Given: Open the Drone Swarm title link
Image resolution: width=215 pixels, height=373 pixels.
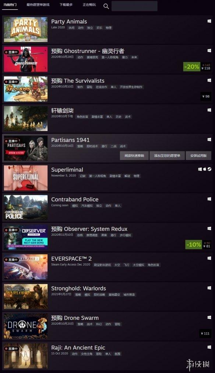Looking at the screenshot, I should click(75, 318).
